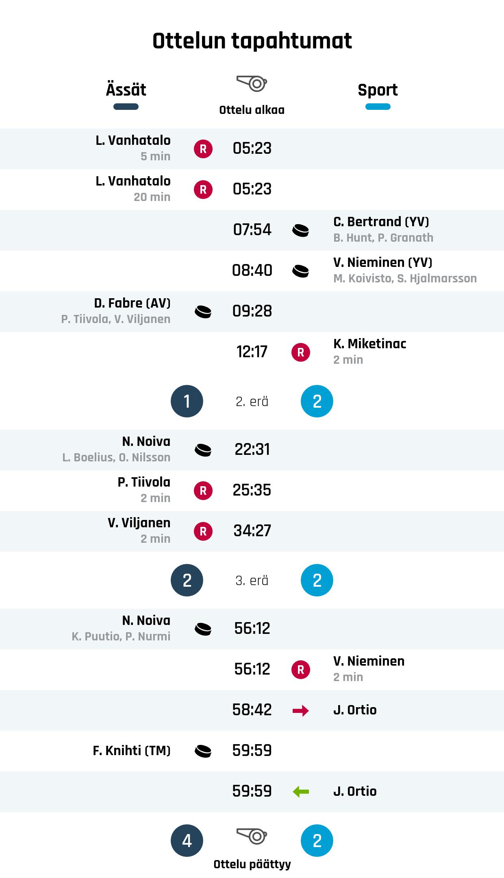Click the light blue Sport color bar
Screen dimensions: 504x878
pyautogui.click(x=378, y=107)
